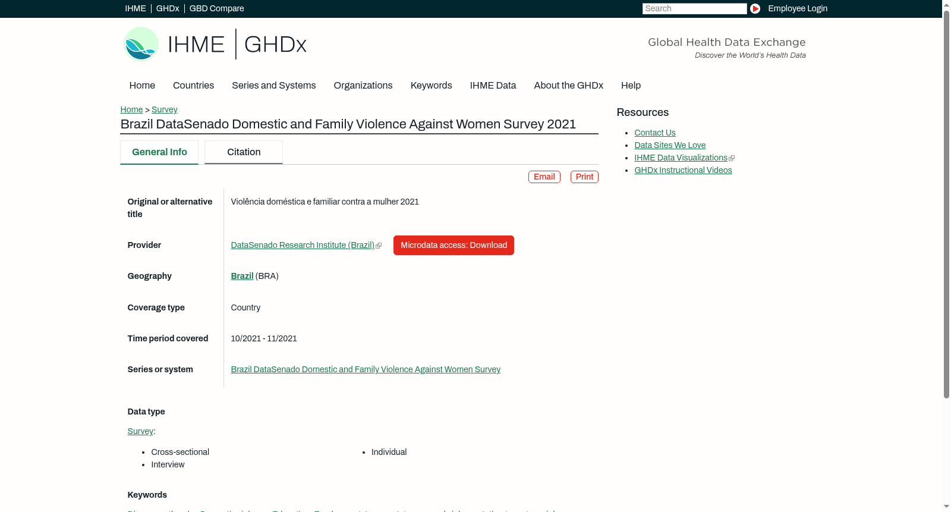Open Series and Systems menu
951x512 pixels.
274,86
